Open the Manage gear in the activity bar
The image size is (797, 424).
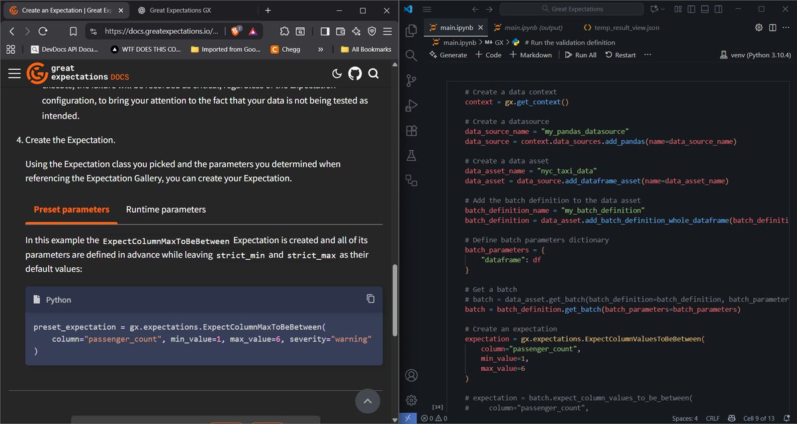click(411, 400)
